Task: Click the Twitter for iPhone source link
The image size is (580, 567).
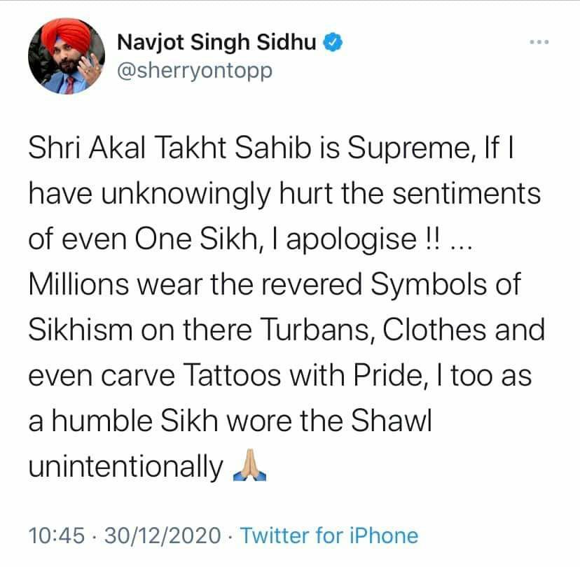Action: (x=329, y=535)
